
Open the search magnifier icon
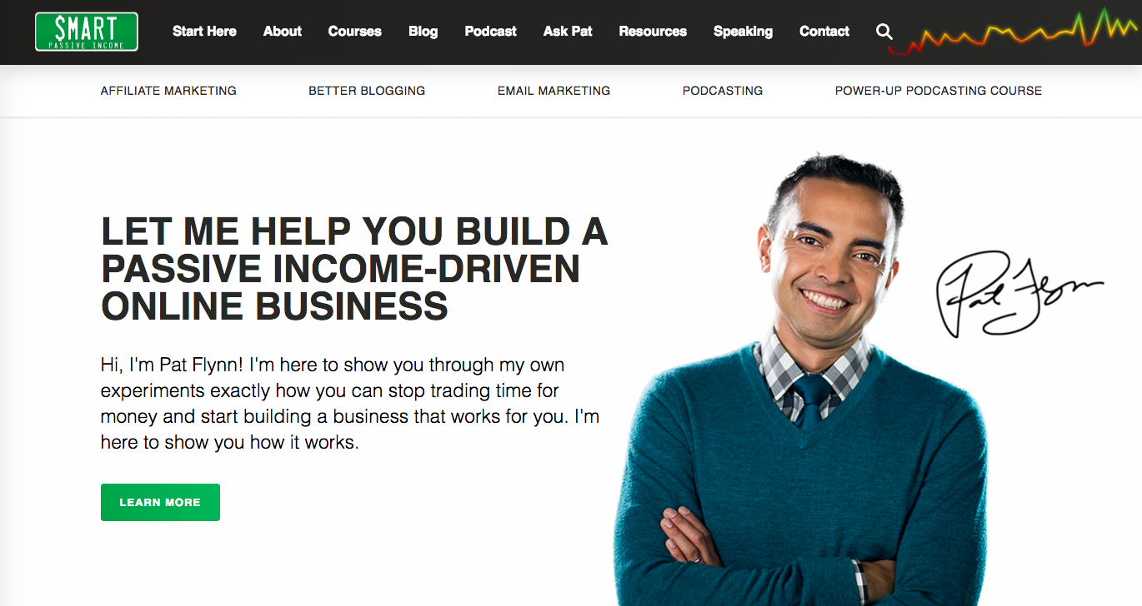click(x=884, y=32)
